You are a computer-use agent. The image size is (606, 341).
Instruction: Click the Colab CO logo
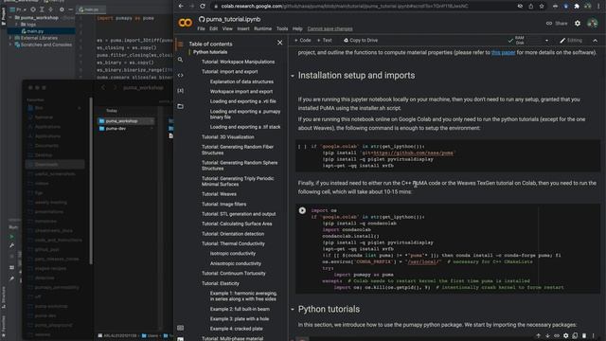[186, 23]
